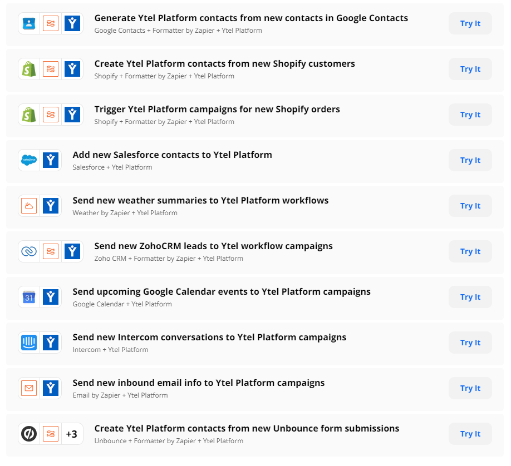Click the +3 more apps indicator
Image resolution: width=511 pixels, height=466 pixels.
72,434
